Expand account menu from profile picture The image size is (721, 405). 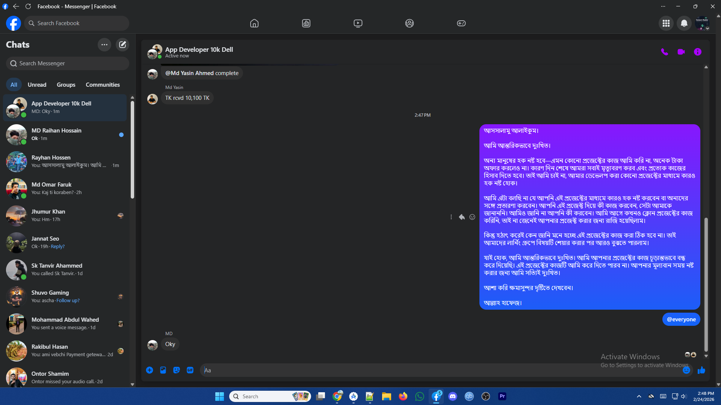click(702, 24)
